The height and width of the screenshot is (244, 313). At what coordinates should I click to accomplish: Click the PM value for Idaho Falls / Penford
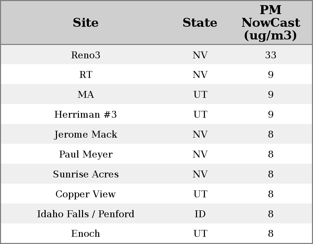pyautogui.click(x=270, y=214)
